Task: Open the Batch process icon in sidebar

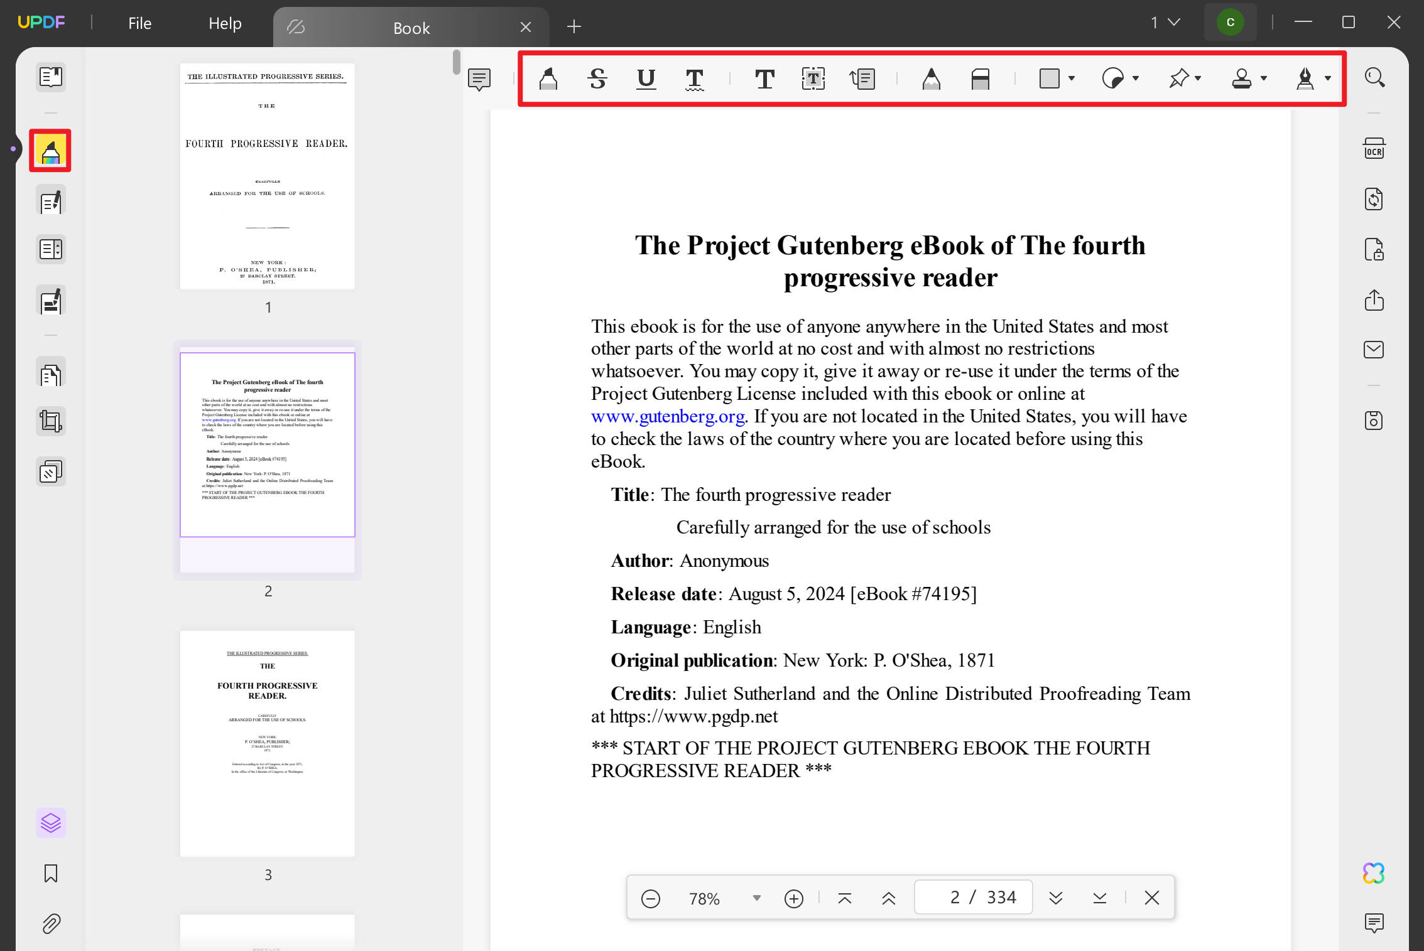Action: (51, 471)
